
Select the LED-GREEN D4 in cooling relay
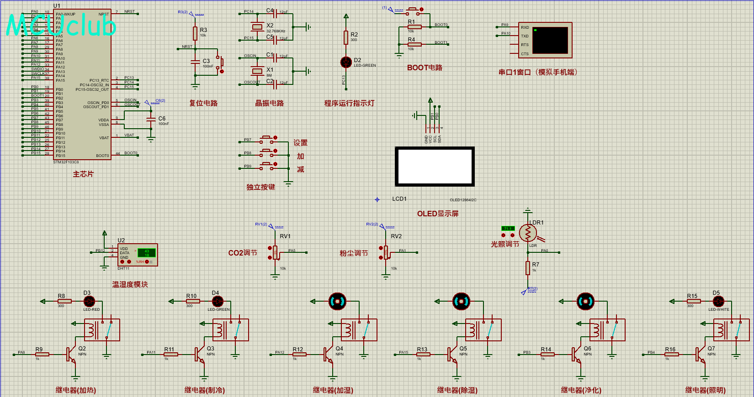point(218,301)
